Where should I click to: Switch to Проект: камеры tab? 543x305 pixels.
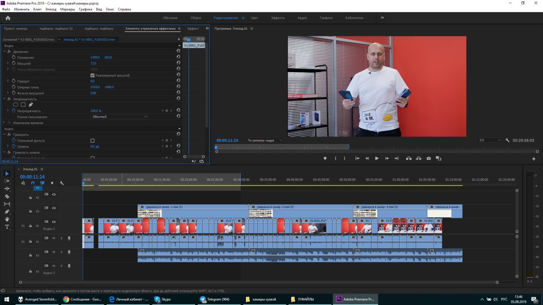point(16,28)
